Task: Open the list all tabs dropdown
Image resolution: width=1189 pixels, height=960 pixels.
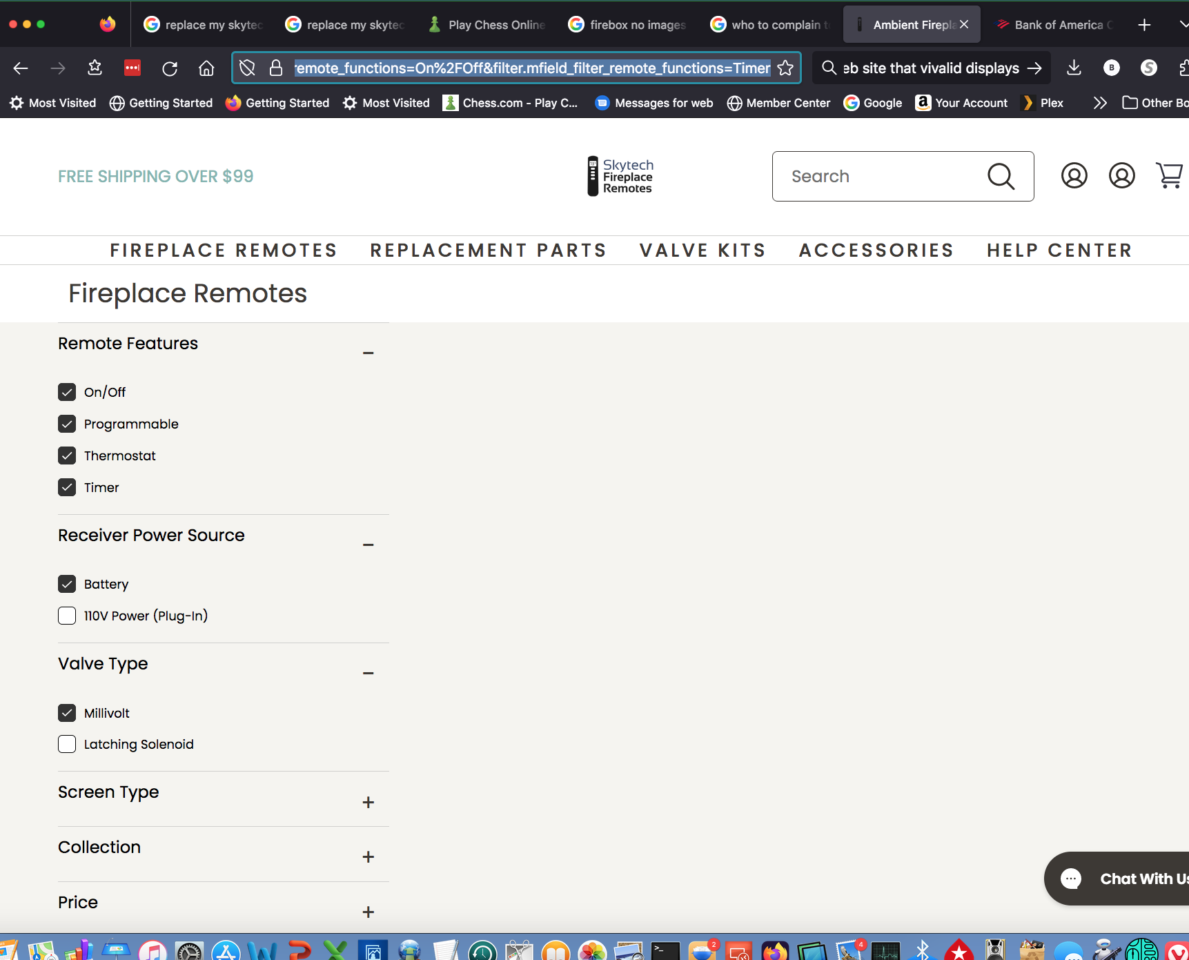Action: tap(1183, 25)
